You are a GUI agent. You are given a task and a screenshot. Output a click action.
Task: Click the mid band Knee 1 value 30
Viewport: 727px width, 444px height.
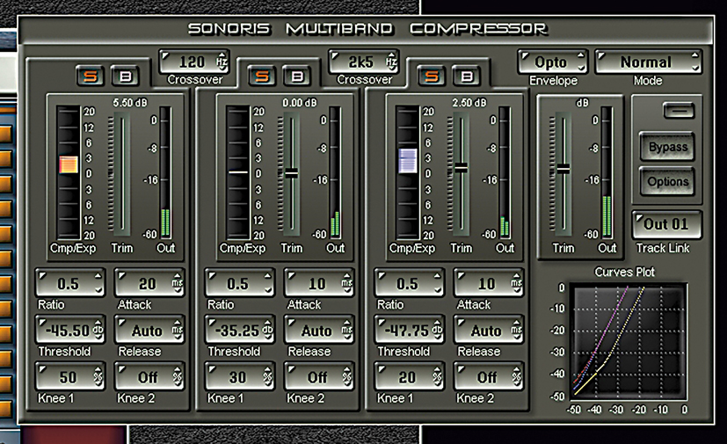pyautogui.click(x=240, y=377)
